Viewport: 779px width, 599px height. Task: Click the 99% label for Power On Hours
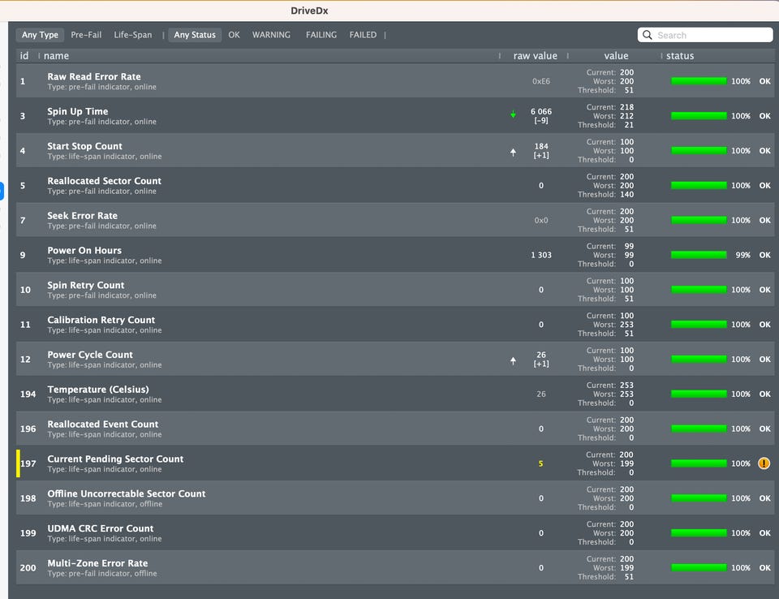(x=742, y=255)
